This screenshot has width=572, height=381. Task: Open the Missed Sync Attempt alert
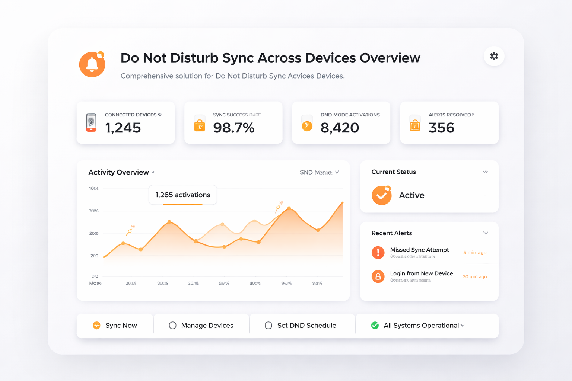pyautogui.click(x=419, y=250)
